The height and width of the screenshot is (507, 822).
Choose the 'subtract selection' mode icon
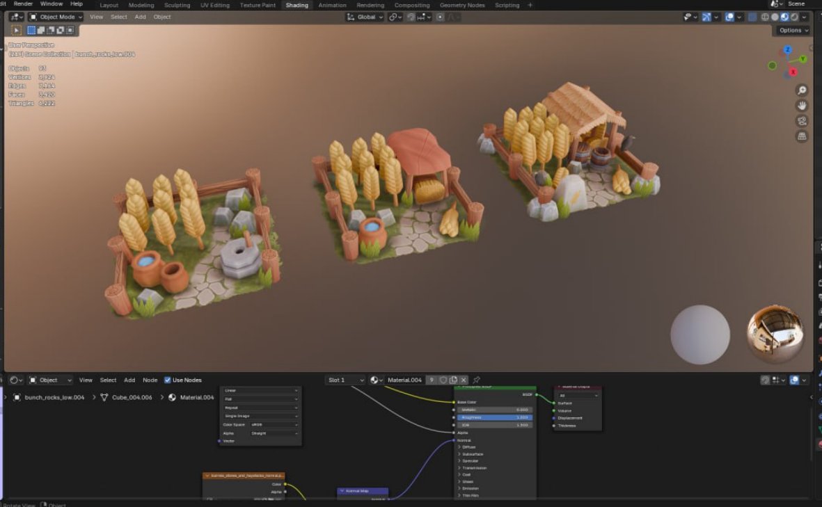[x=51, y=31]
